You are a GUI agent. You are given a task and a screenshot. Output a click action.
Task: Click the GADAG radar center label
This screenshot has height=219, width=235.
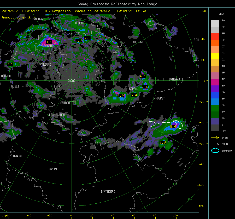tap(71, 81)
